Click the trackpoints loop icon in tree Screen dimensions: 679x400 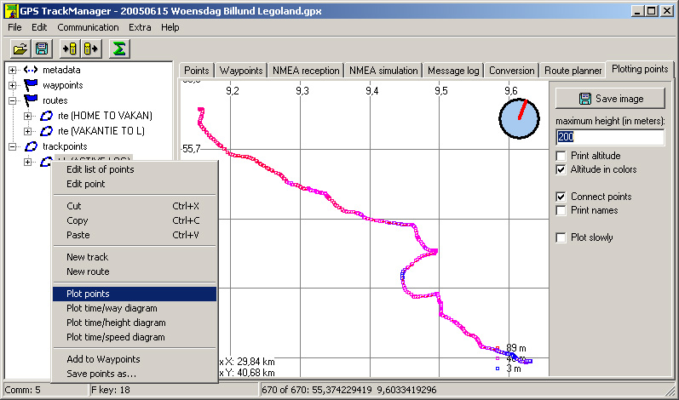click(32, 146)
